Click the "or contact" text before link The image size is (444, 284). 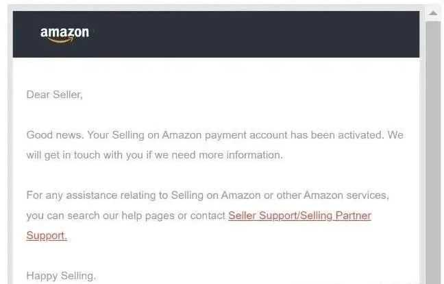coord(207,215)
